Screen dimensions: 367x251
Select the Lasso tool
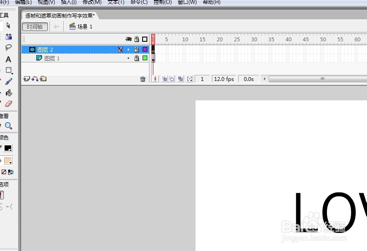pyautogui.click(x=8, y=48)
